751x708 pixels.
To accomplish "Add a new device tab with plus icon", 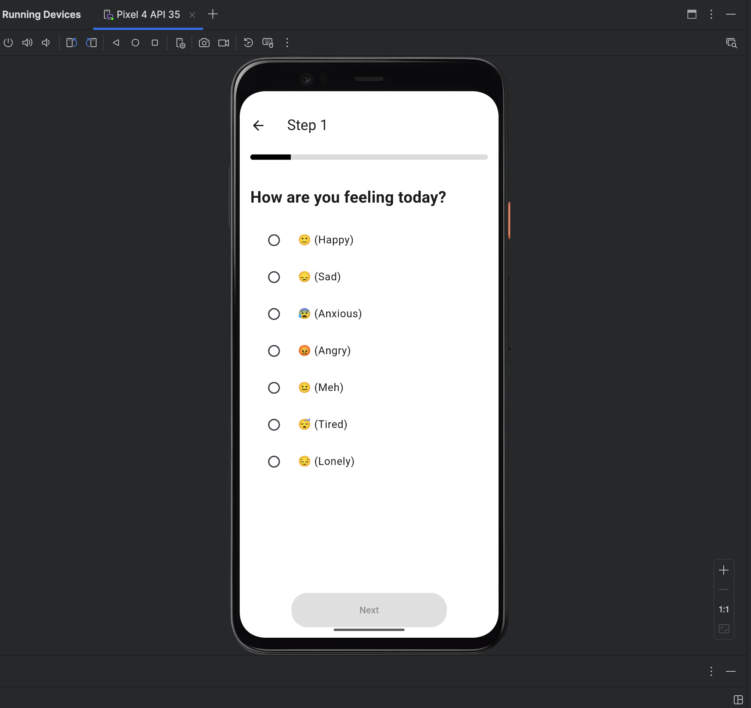I will (x=213, y=14).
